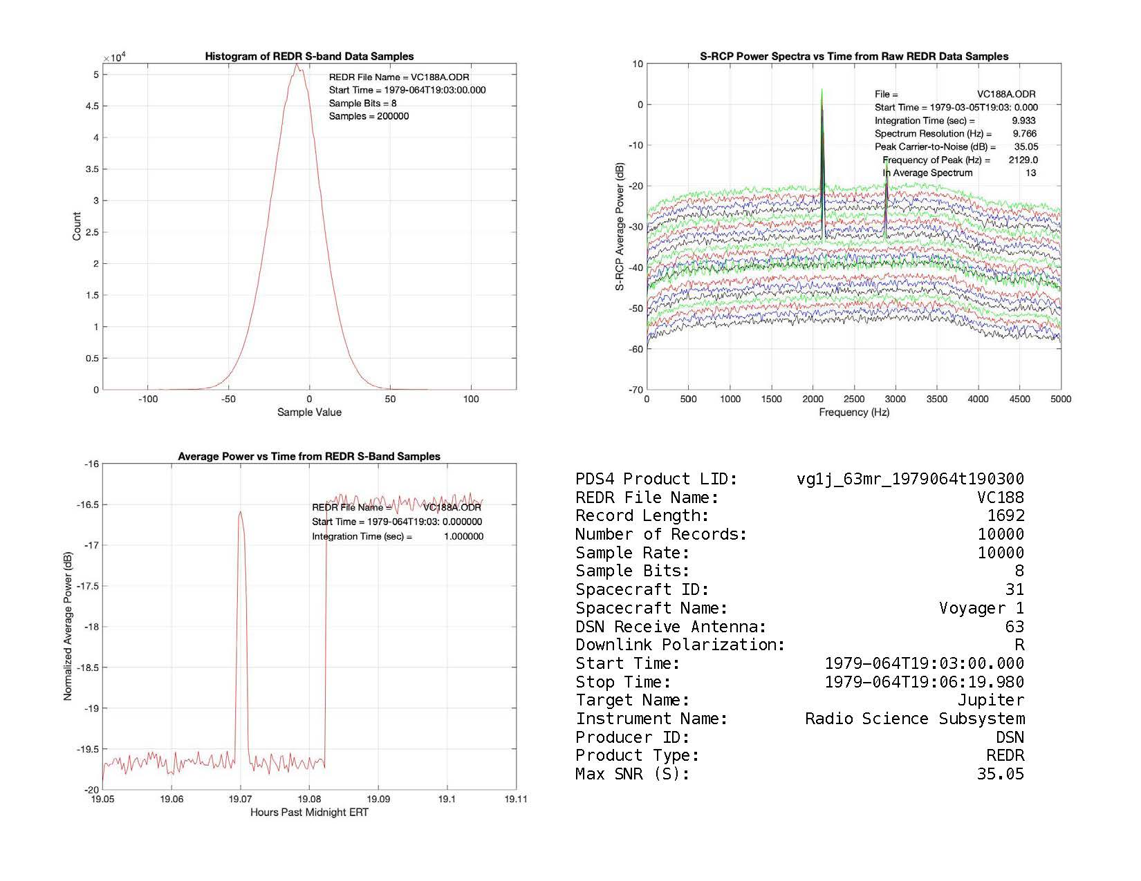Click the 'Count' y-axis label
1141x881 pixels.
(77, 226)
